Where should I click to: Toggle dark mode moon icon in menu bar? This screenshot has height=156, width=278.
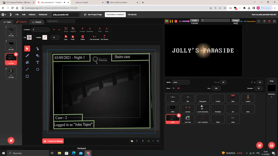point(10,14)
